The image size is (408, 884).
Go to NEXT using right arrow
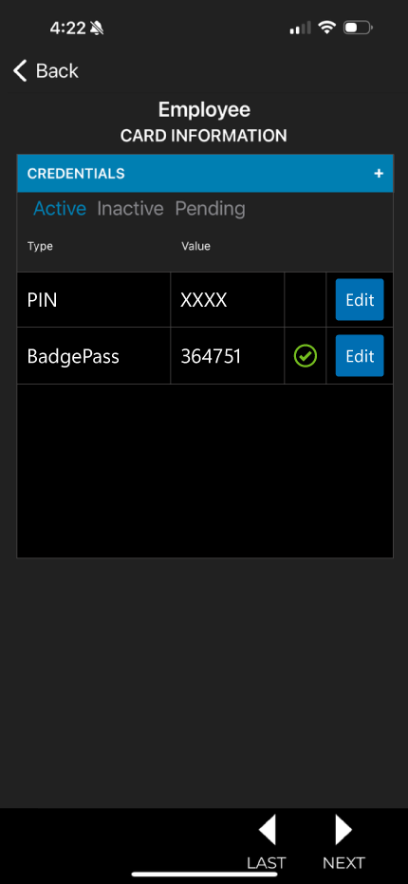[343, 831]
